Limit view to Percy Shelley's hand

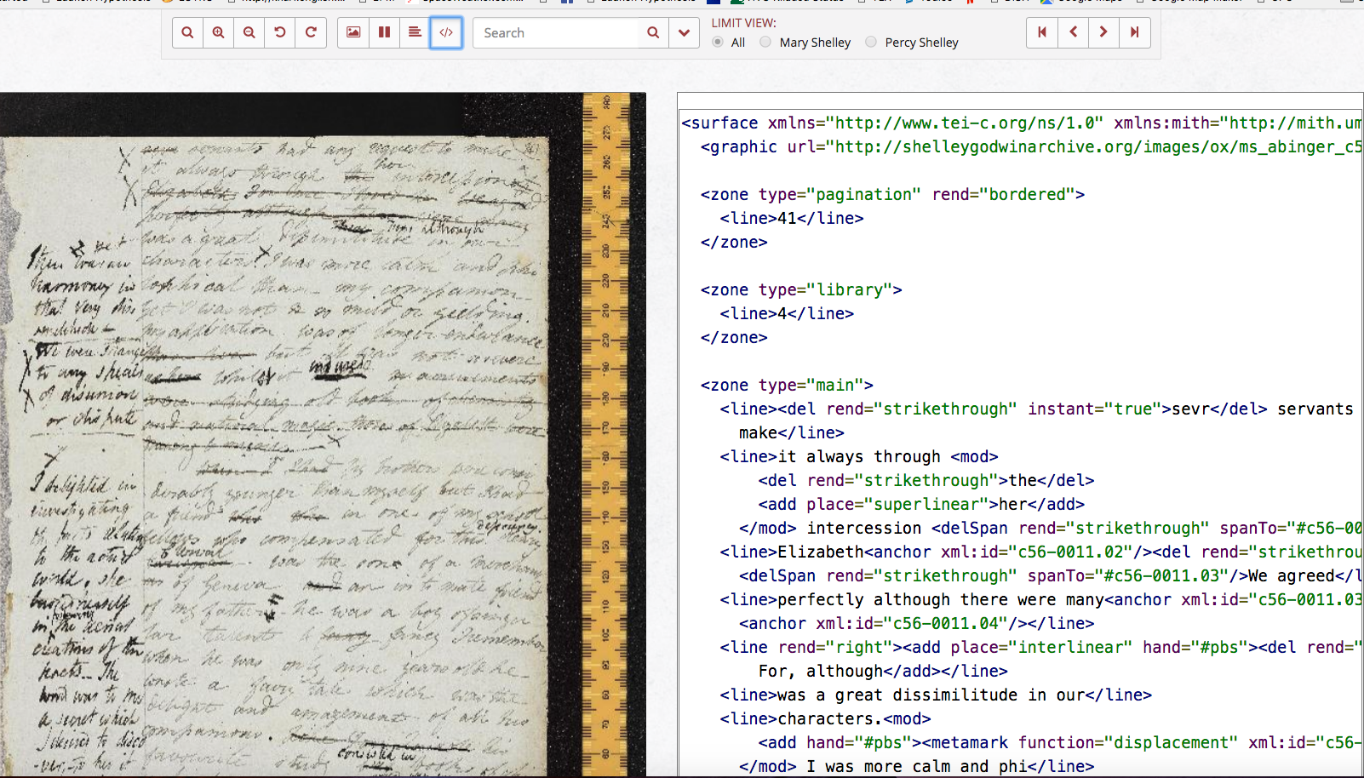coord(871,42)
